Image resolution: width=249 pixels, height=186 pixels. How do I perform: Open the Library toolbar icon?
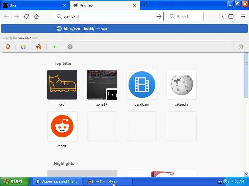(221, 16)
